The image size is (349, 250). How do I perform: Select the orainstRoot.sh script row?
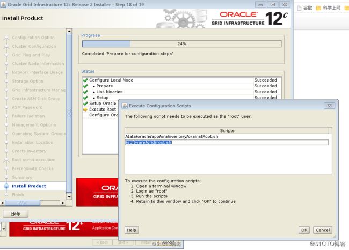coord(227,137)
